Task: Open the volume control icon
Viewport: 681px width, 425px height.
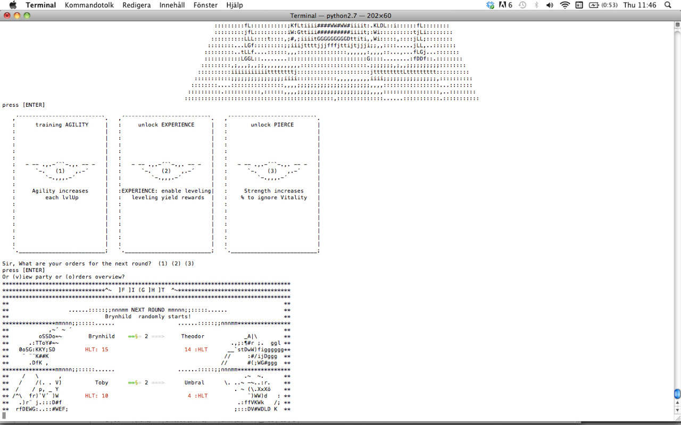Action: pyautogui.click(x=550, y=5)
